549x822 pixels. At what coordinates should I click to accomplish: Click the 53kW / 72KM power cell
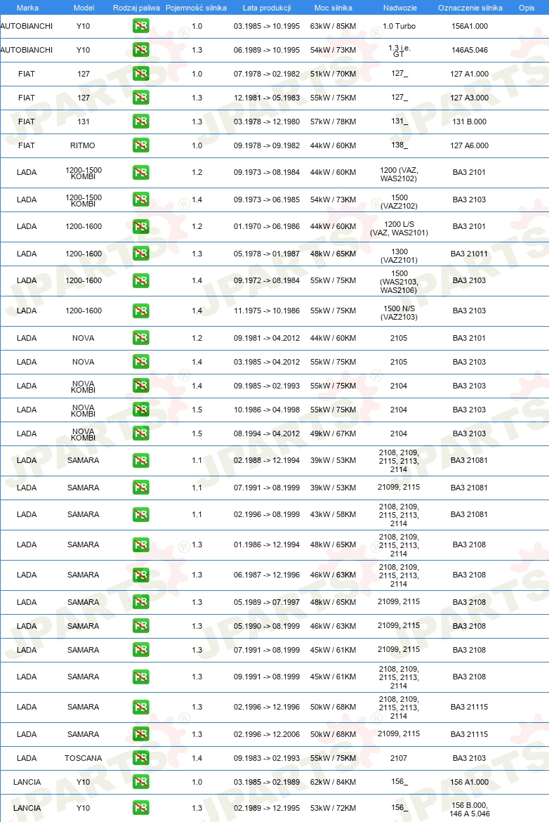click(333, 808)
